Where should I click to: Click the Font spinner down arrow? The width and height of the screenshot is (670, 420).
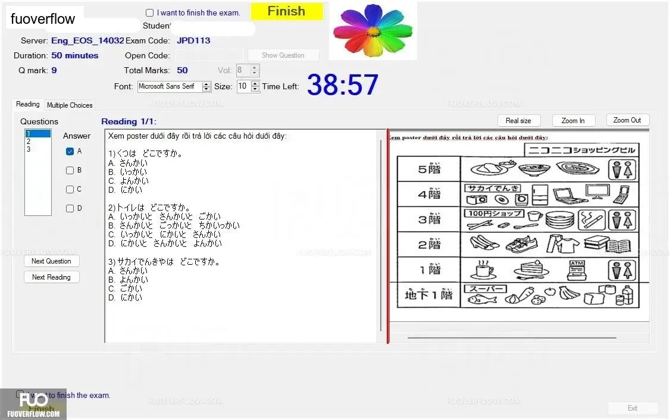point(207,89)
